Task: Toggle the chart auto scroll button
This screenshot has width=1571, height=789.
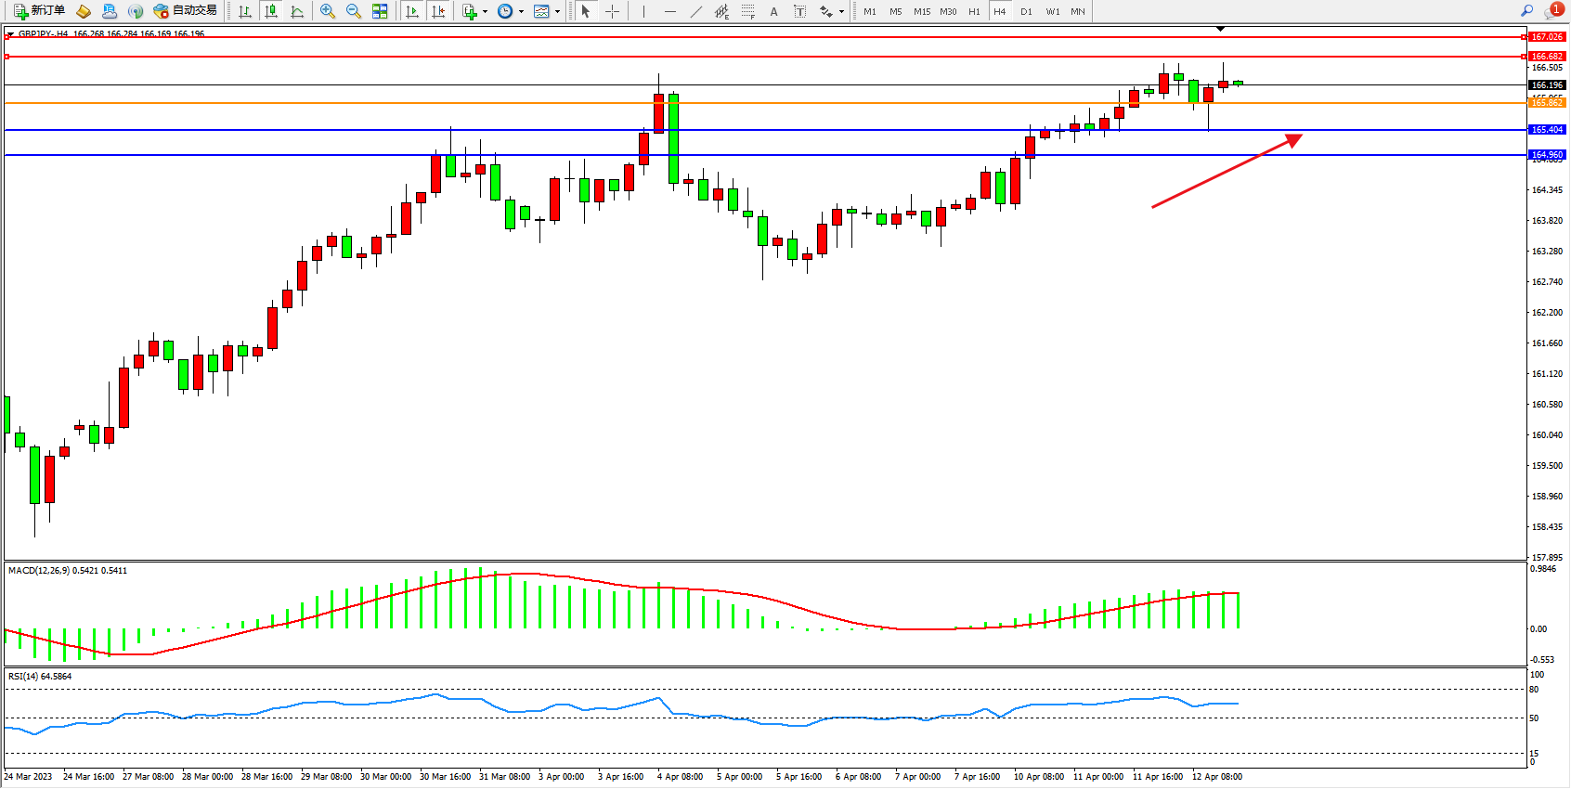Action: [412, 11]
